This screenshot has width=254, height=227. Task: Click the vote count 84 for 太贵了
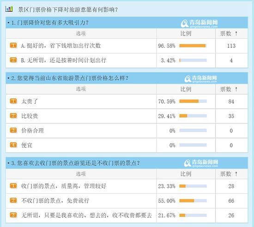click(x=231, y=102)
